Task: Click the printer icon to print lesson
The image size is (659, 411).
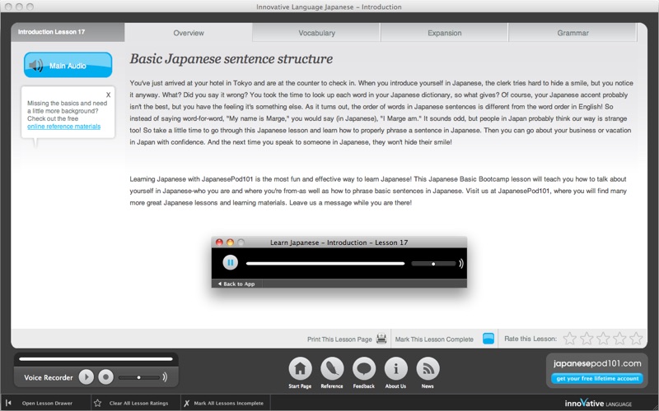Action: click(x=381, y=339)
